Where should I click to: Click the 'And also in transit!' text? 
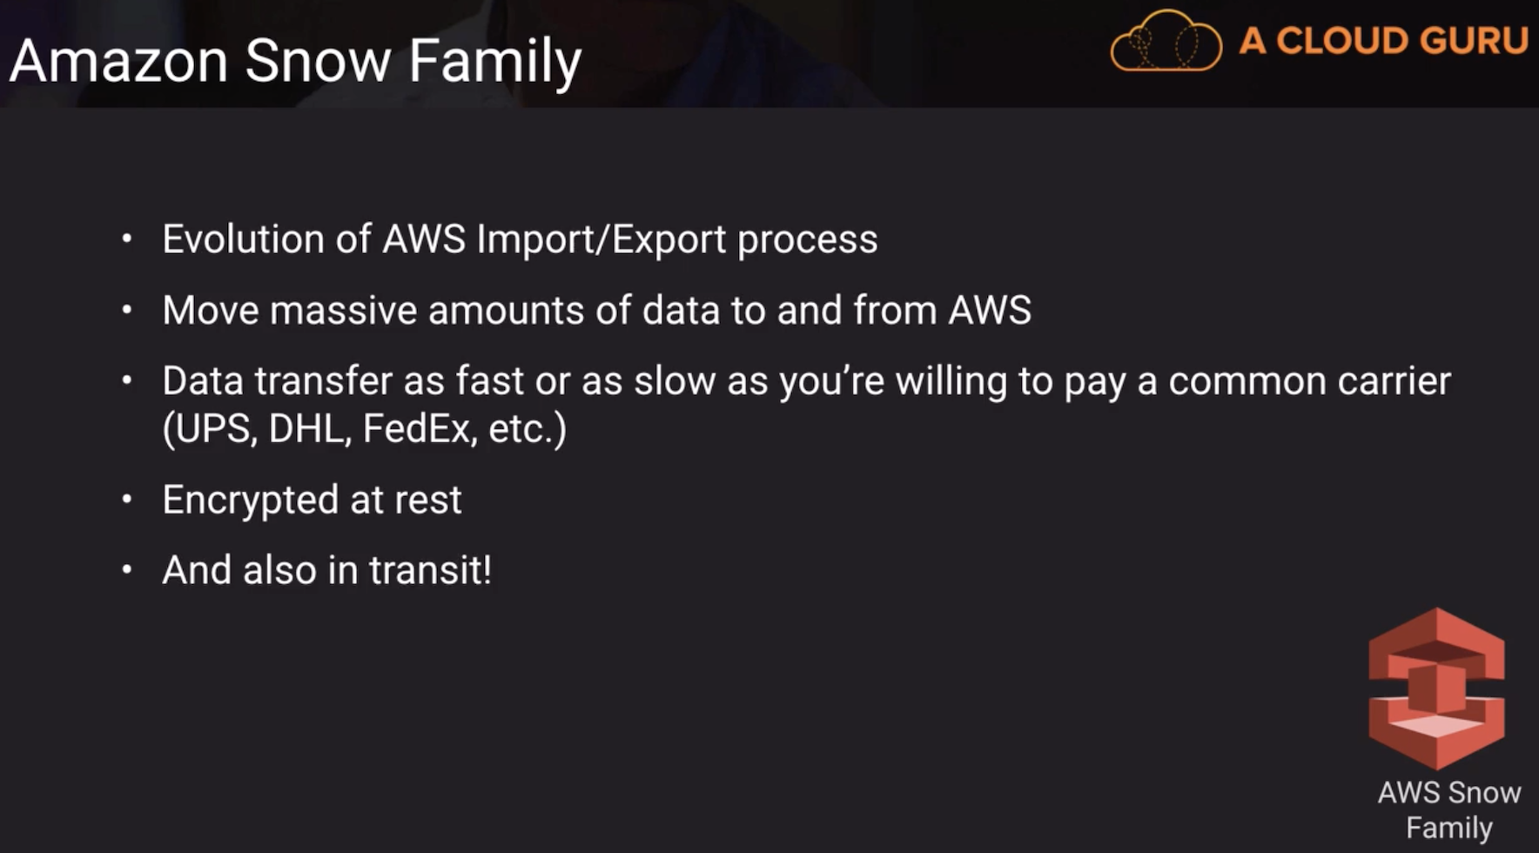[326, 570]
